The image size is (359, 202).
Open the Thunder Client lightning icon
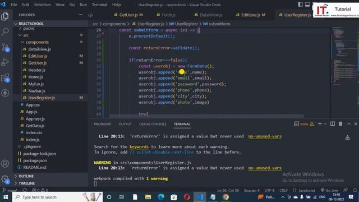tap(5, 93)
